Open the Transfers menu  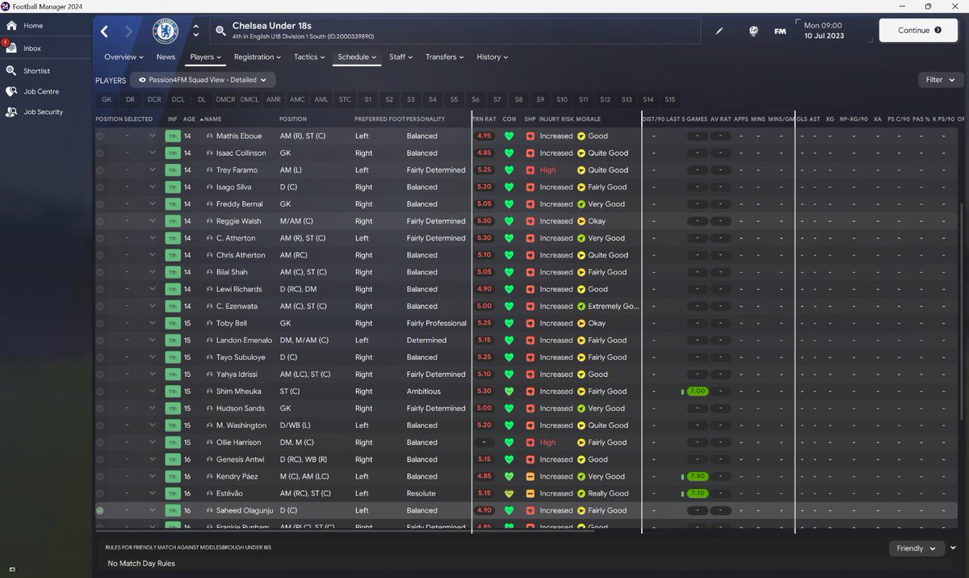tap(444, 57)
